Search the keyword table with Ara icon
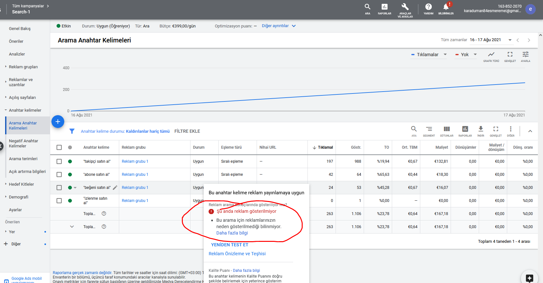Screen dimensions: 543x283 [414, 131]
